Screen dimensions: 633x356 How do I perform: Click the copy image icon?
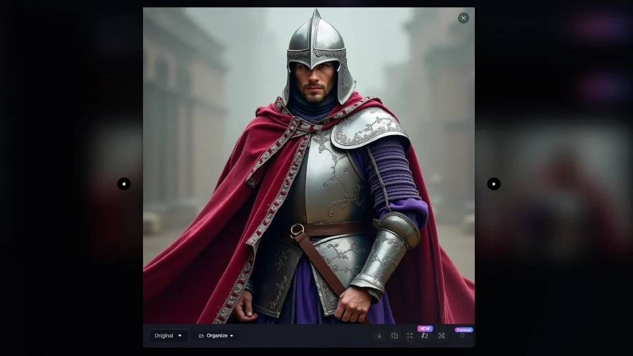pyautogui.click(x=394, y=336)
